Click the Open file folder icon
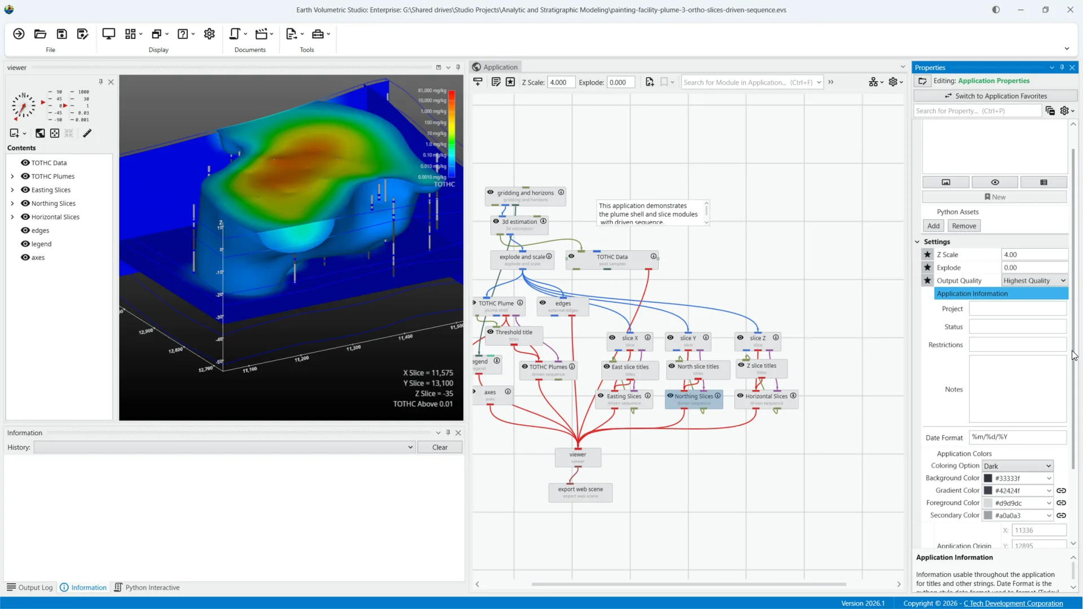Image resolution: width=1083 pixels, height=609 pixels. point(40,34)
